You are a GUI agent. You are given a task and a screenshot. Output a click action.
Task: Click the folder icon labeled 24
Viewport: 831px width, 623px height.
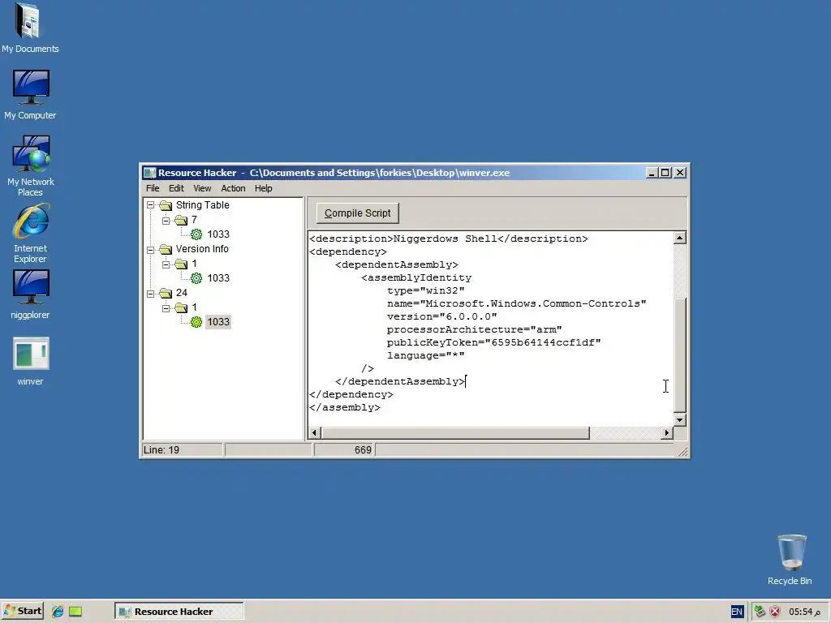tap(166, 293)
